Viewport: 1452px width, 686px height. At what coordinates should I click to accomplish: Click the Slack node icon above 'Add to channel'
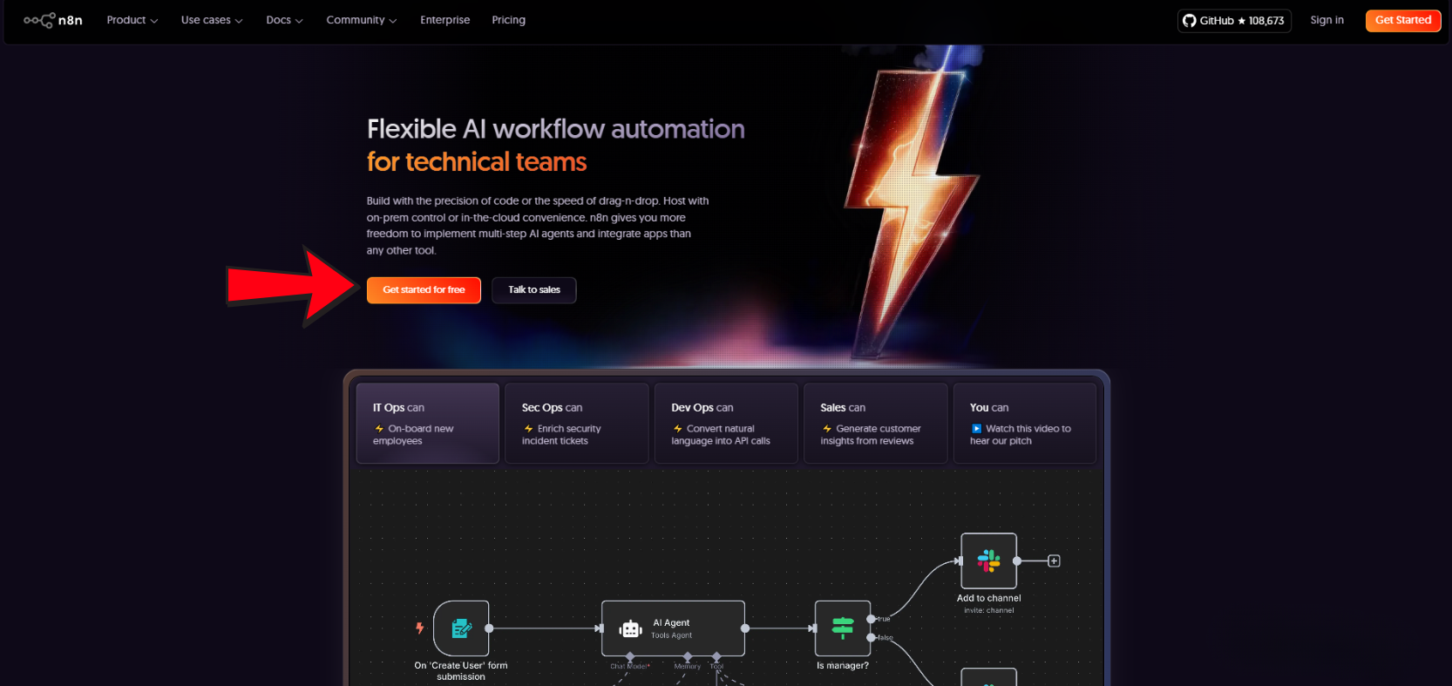(x=988, y=560)
